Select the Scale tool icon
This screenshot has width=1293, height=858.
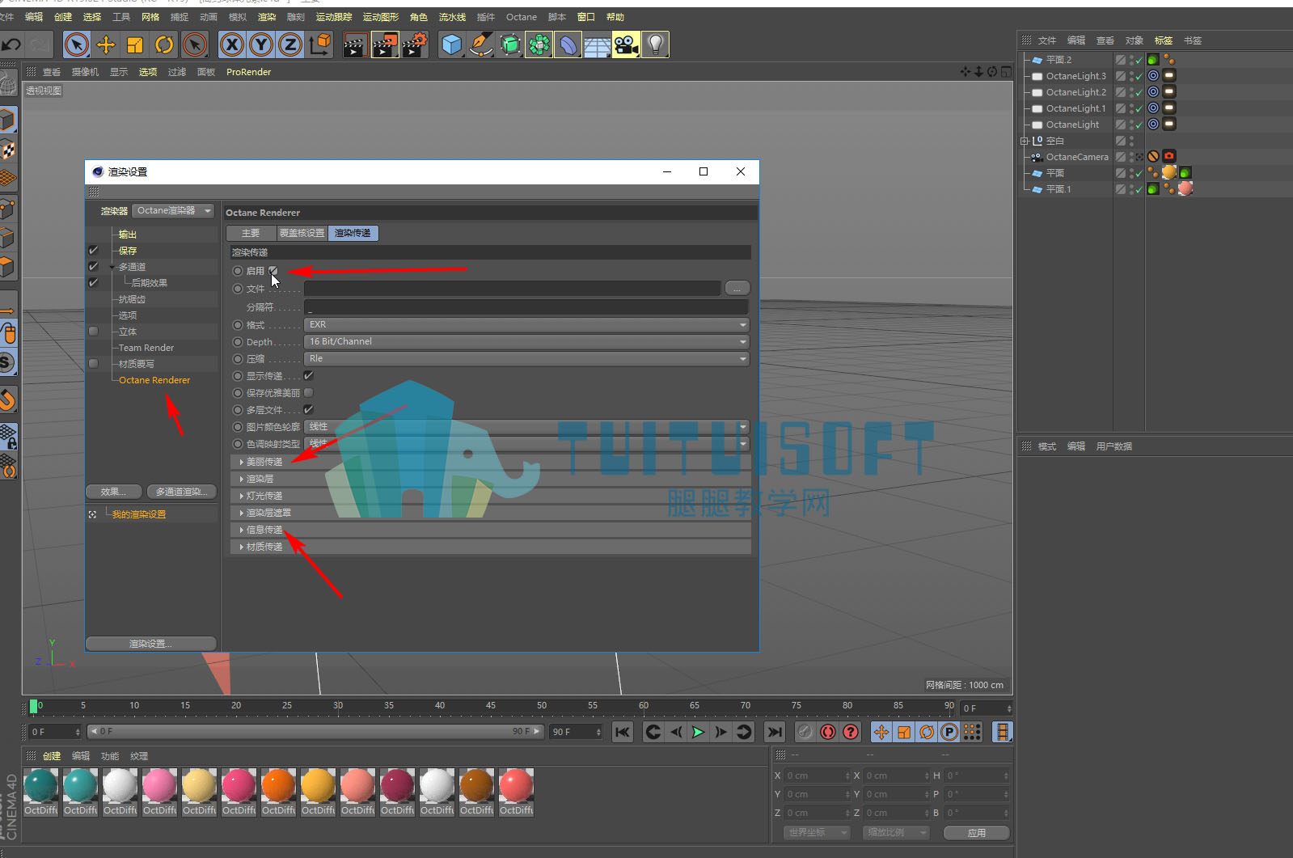pyautogui.click(x=135, y=44)
